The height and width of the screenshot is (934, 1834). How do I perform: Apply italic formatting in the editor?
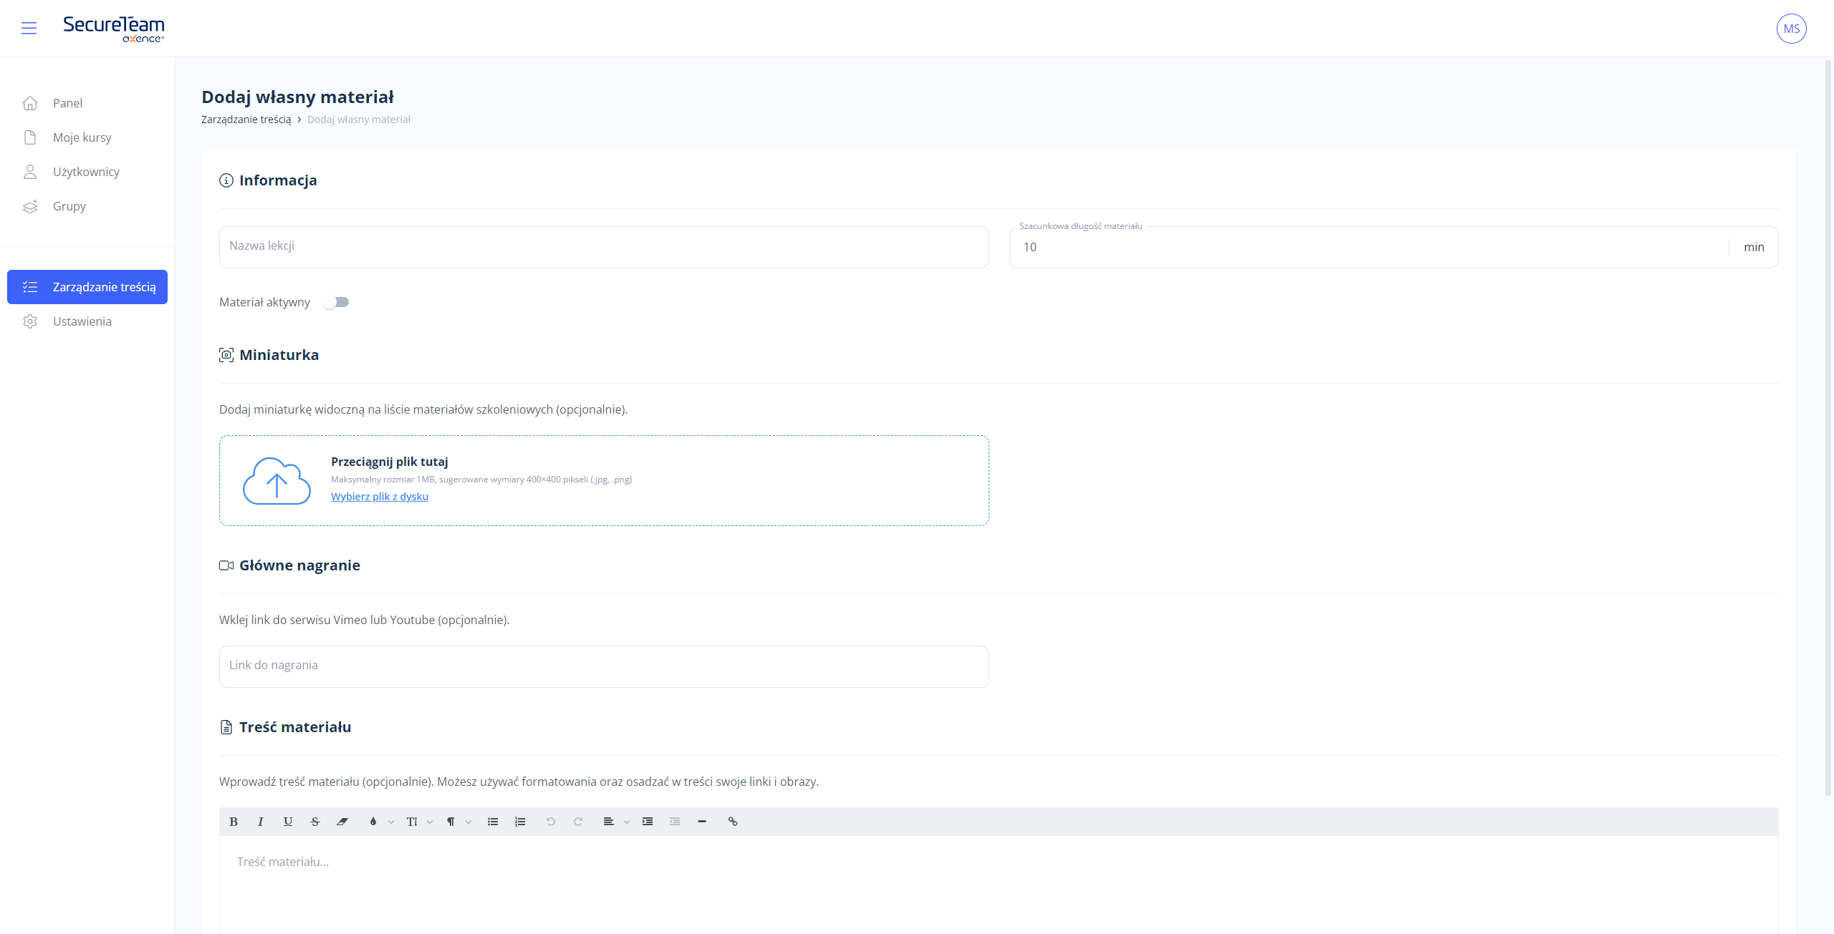[x=261, y=822]
